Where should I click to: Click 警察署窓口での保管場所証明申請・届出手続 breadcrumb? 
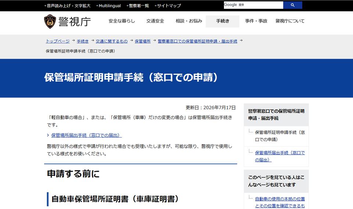tap(197, 41)
